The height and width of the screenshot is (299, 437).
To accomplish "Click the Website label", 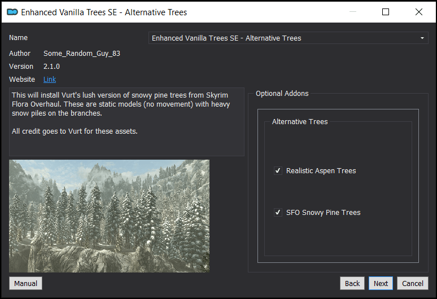I will (x=22, y=80).
